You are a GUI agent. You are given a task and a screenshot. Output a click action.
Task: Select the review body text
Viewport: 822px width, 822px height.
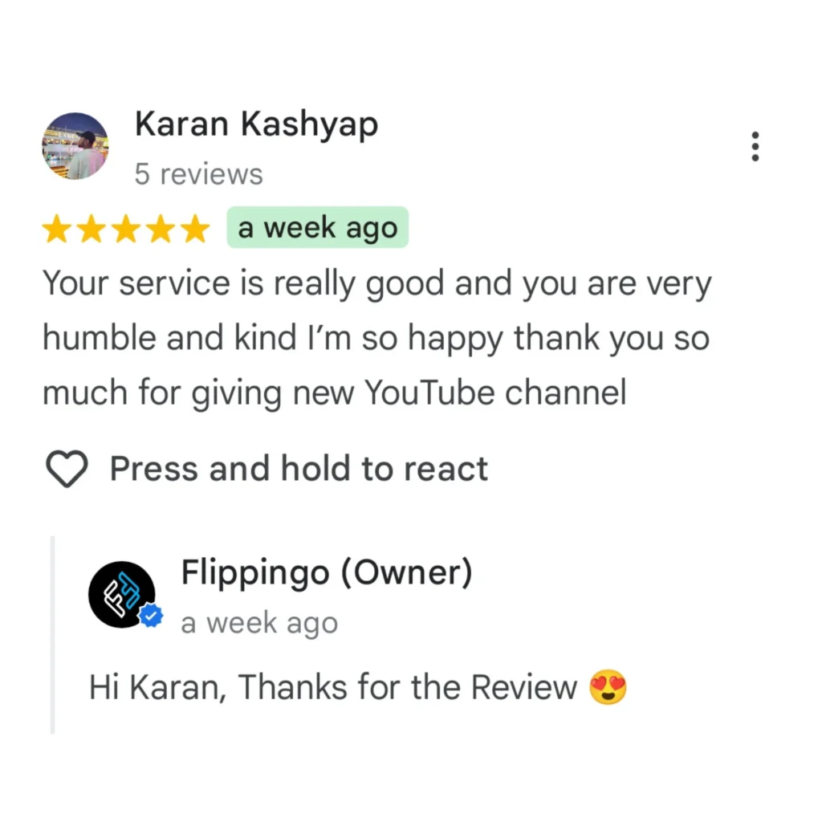click(377, 338)
